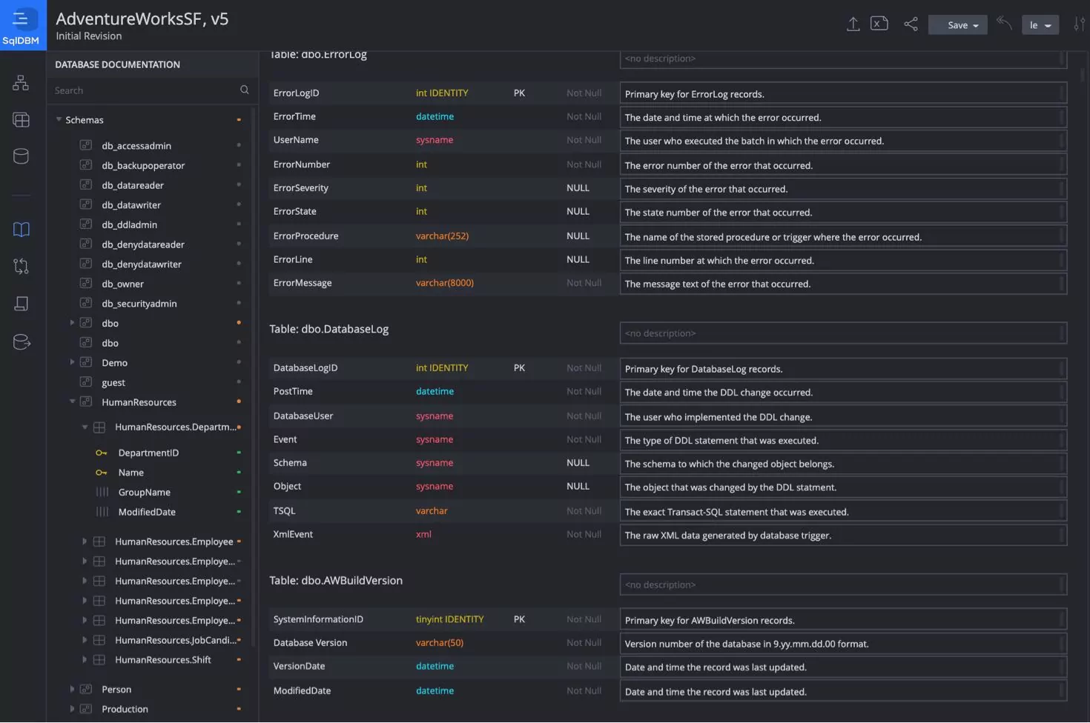Export documentation using the Excel icon
The height and width of the screenshot is (723, 1090).
[879, 23]
